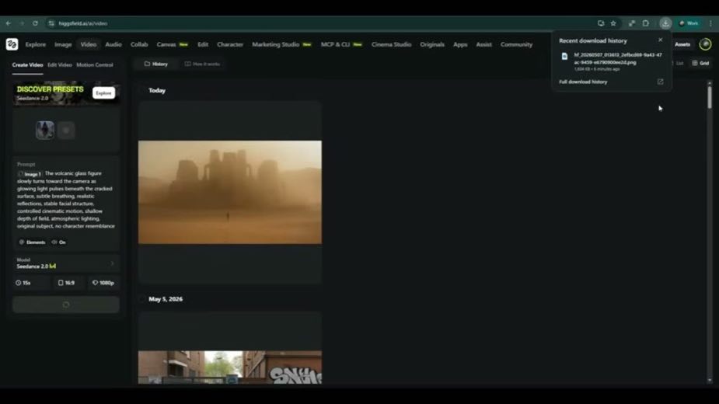Open the Explore nav item
719x404 pixels.
pos(35,44)
